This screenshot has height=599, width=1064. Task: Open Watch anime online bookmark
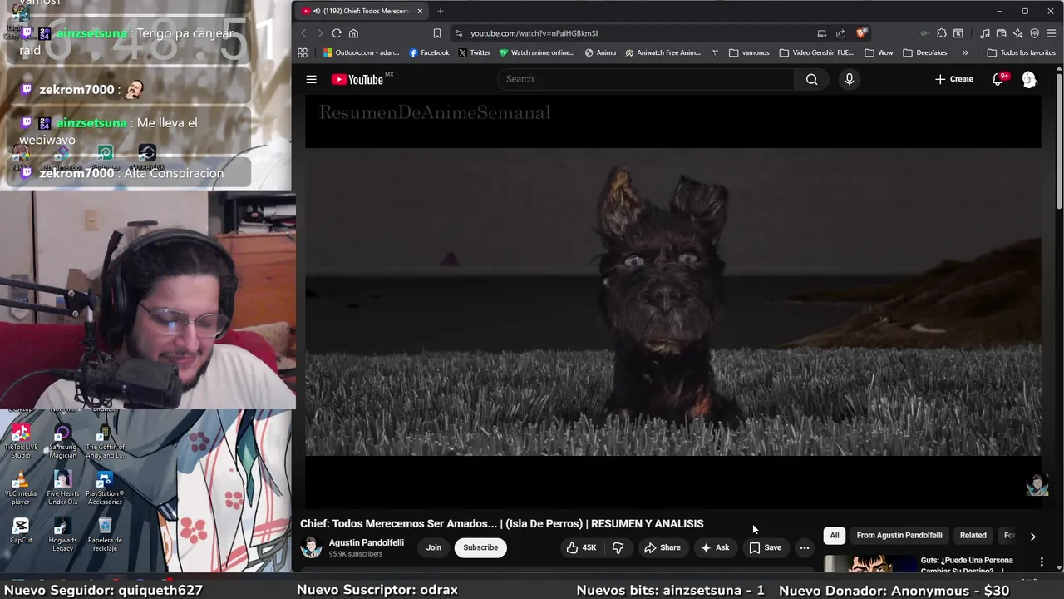tap(537, 52)
